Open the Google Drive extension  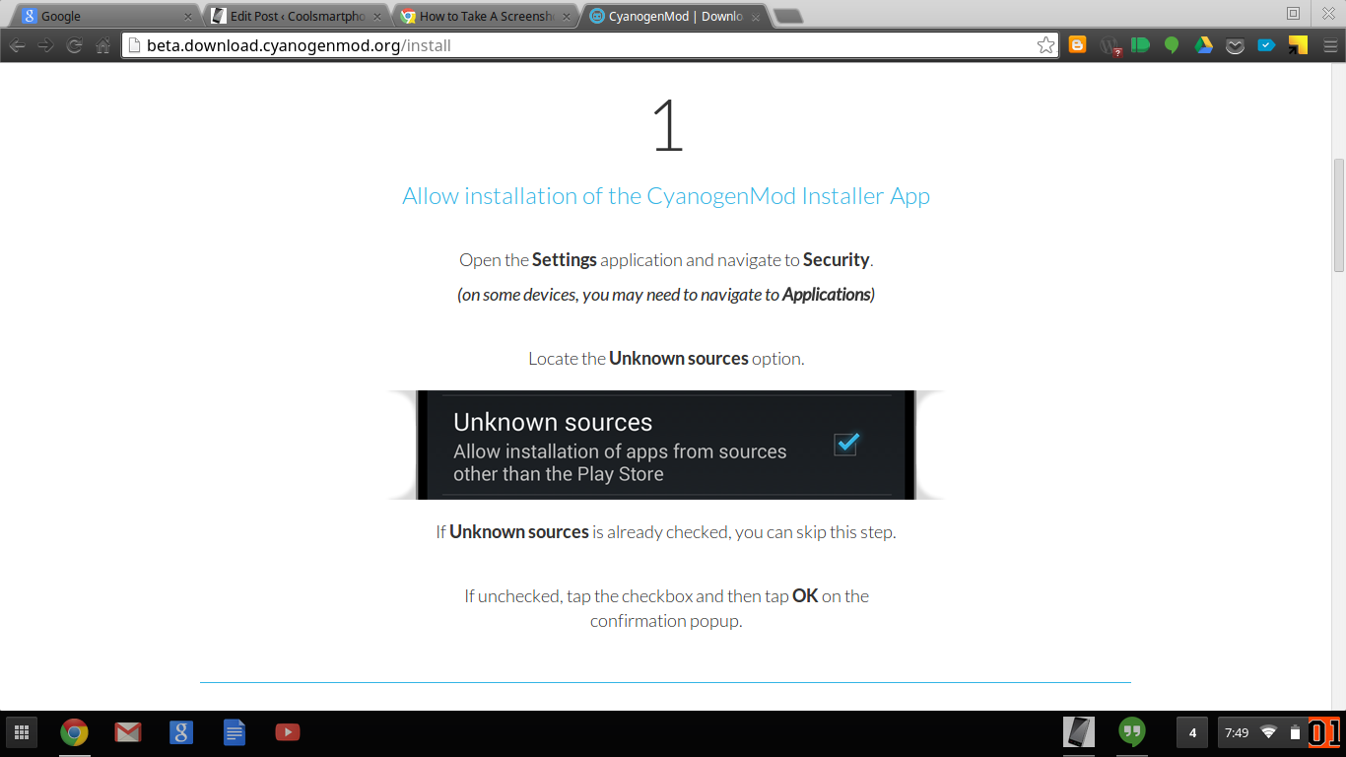(x=1203, y=44)
